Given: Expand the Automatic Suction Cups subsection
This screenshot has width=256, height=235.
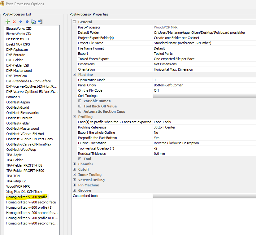Looking at the screenshot, I should point(80,111).
